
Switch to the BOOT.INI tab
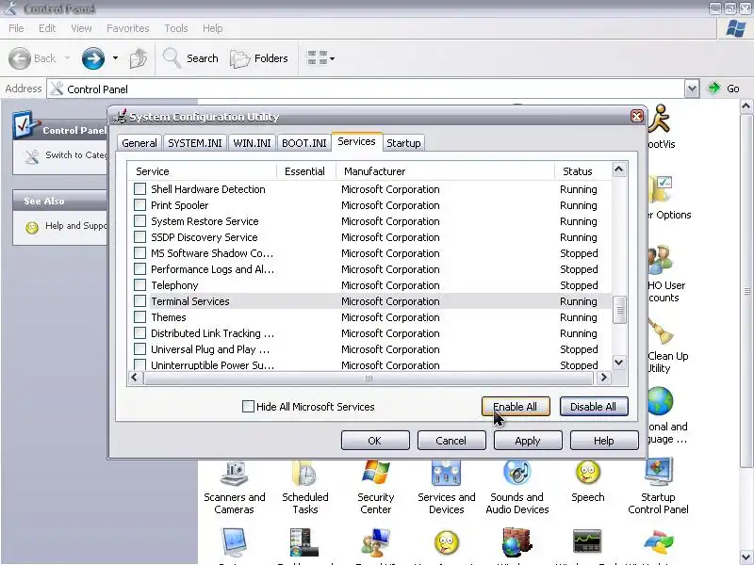[x=303, y=143]
